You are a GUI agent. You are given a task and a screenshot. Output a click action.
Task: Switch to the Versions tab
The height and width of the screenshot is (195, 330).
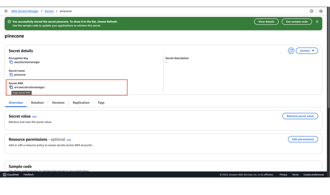coord(58,103)
